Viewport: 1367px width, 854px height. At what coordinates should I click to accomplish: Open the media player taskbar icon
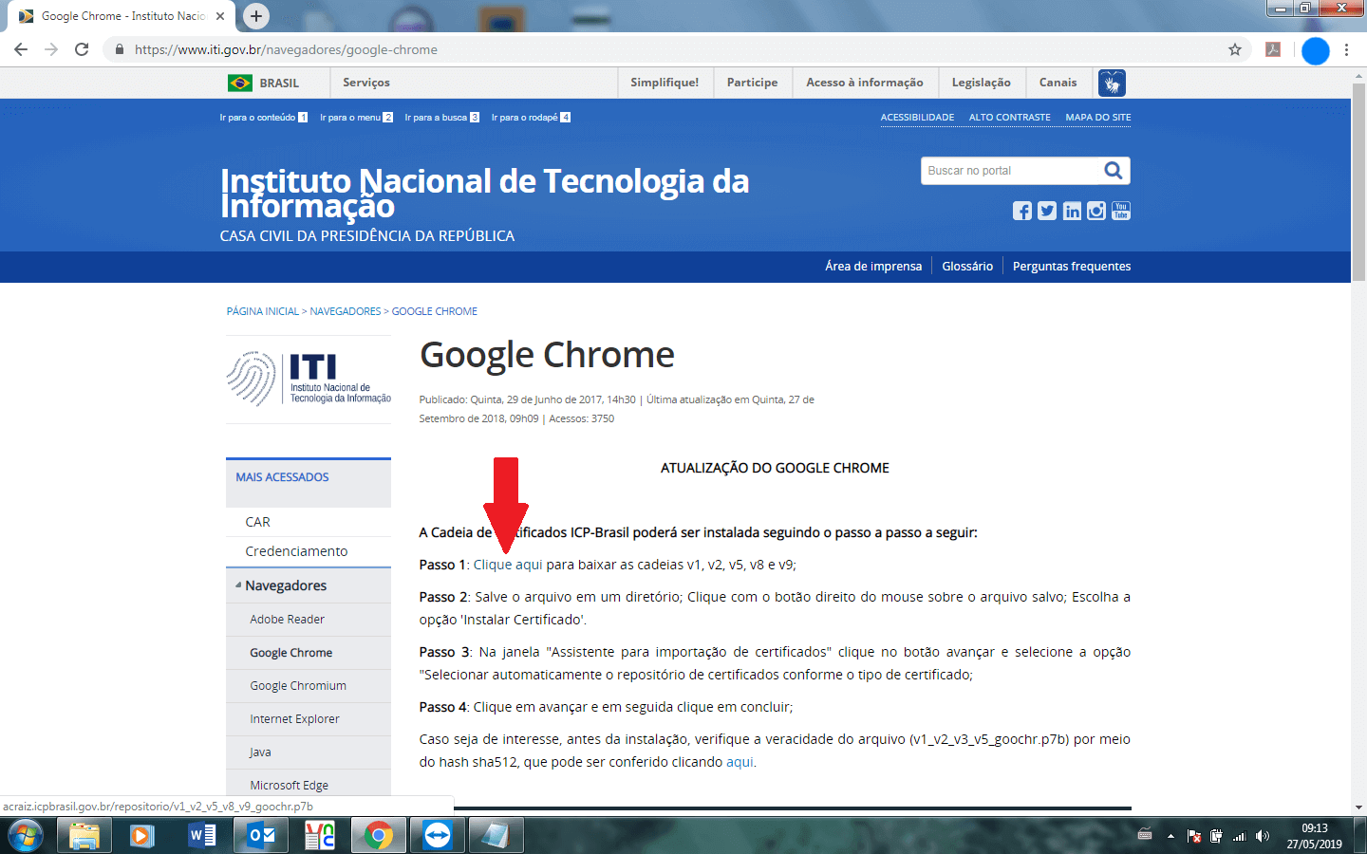(142, 836)
